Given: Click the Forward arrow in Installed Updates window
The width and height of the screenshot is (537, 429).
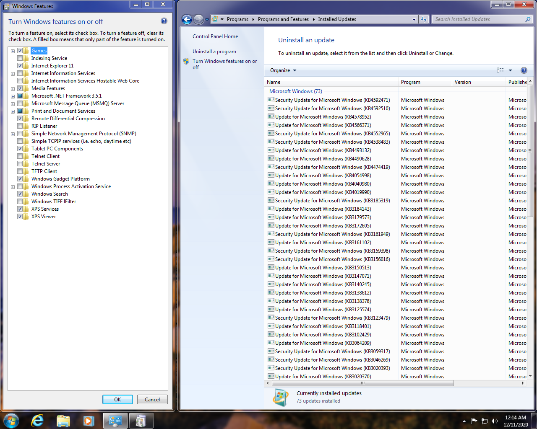Looking at the screenshot, I should coord(198,19).
